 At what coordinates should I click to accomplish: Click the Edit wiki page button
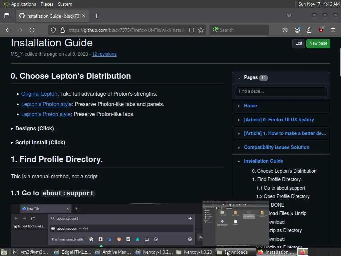tap(299, 43)
